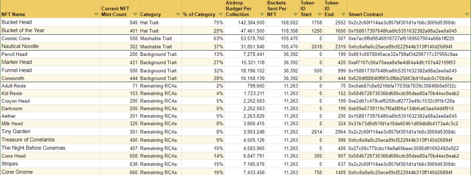Click the 168,502 buckets sent cell
This screenshot has height=175, width=471.
tap(283, 23)
